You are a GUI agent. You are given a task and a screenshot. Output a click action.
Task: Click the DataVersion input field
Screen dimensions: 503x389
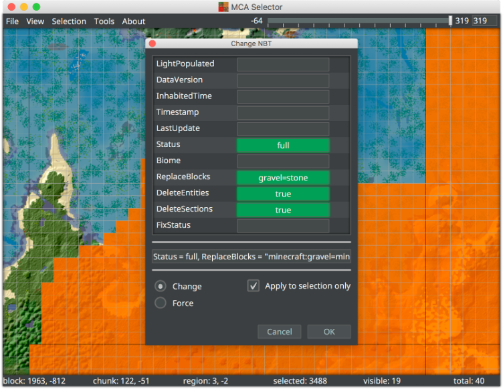pos(283,80)
